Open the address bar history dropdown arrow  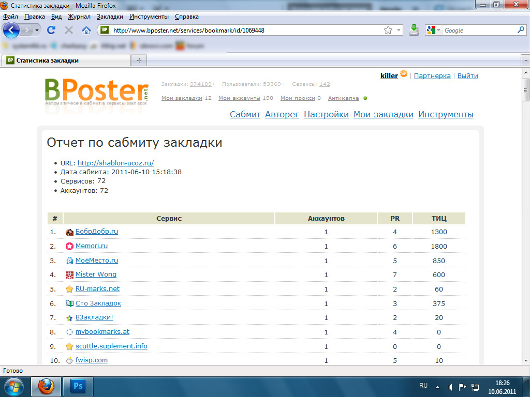coord(399,30)
